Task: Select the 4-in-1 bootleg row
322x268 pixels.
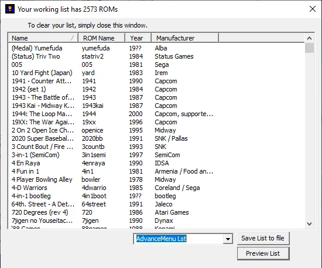Action: pos(156,196)
